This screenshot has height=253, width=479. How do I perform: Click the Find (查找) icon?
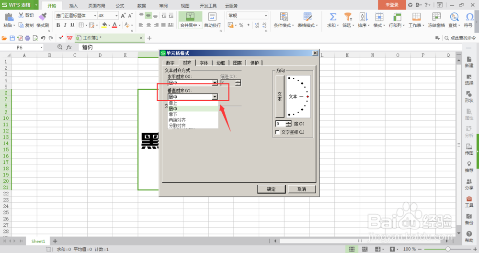(454, 17)
